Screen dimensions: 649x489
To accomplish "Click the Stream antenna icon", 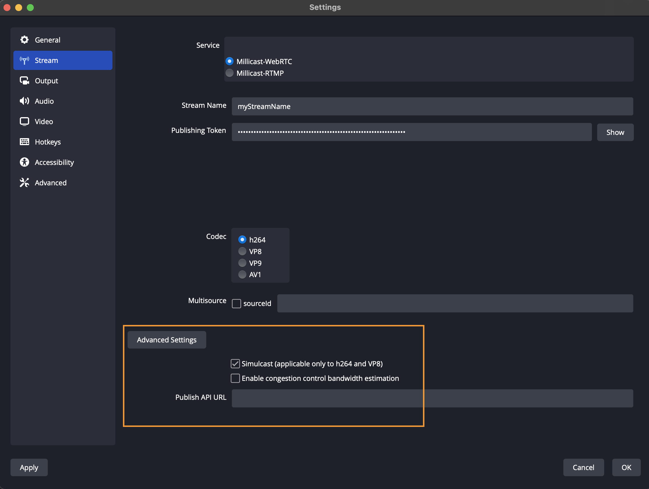I will click(24, 60).
